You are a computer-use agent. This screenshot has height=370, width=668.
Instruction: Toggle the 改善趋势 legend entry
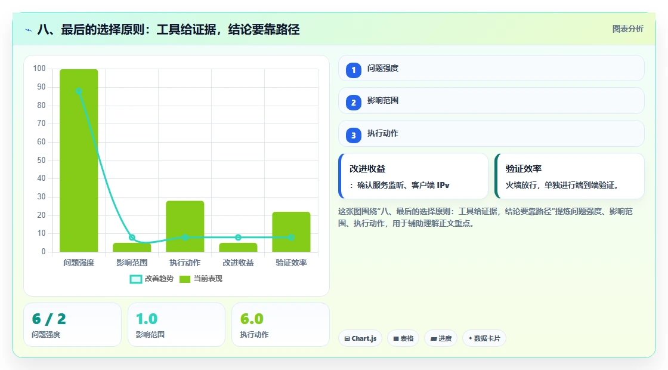pos(151,279)
